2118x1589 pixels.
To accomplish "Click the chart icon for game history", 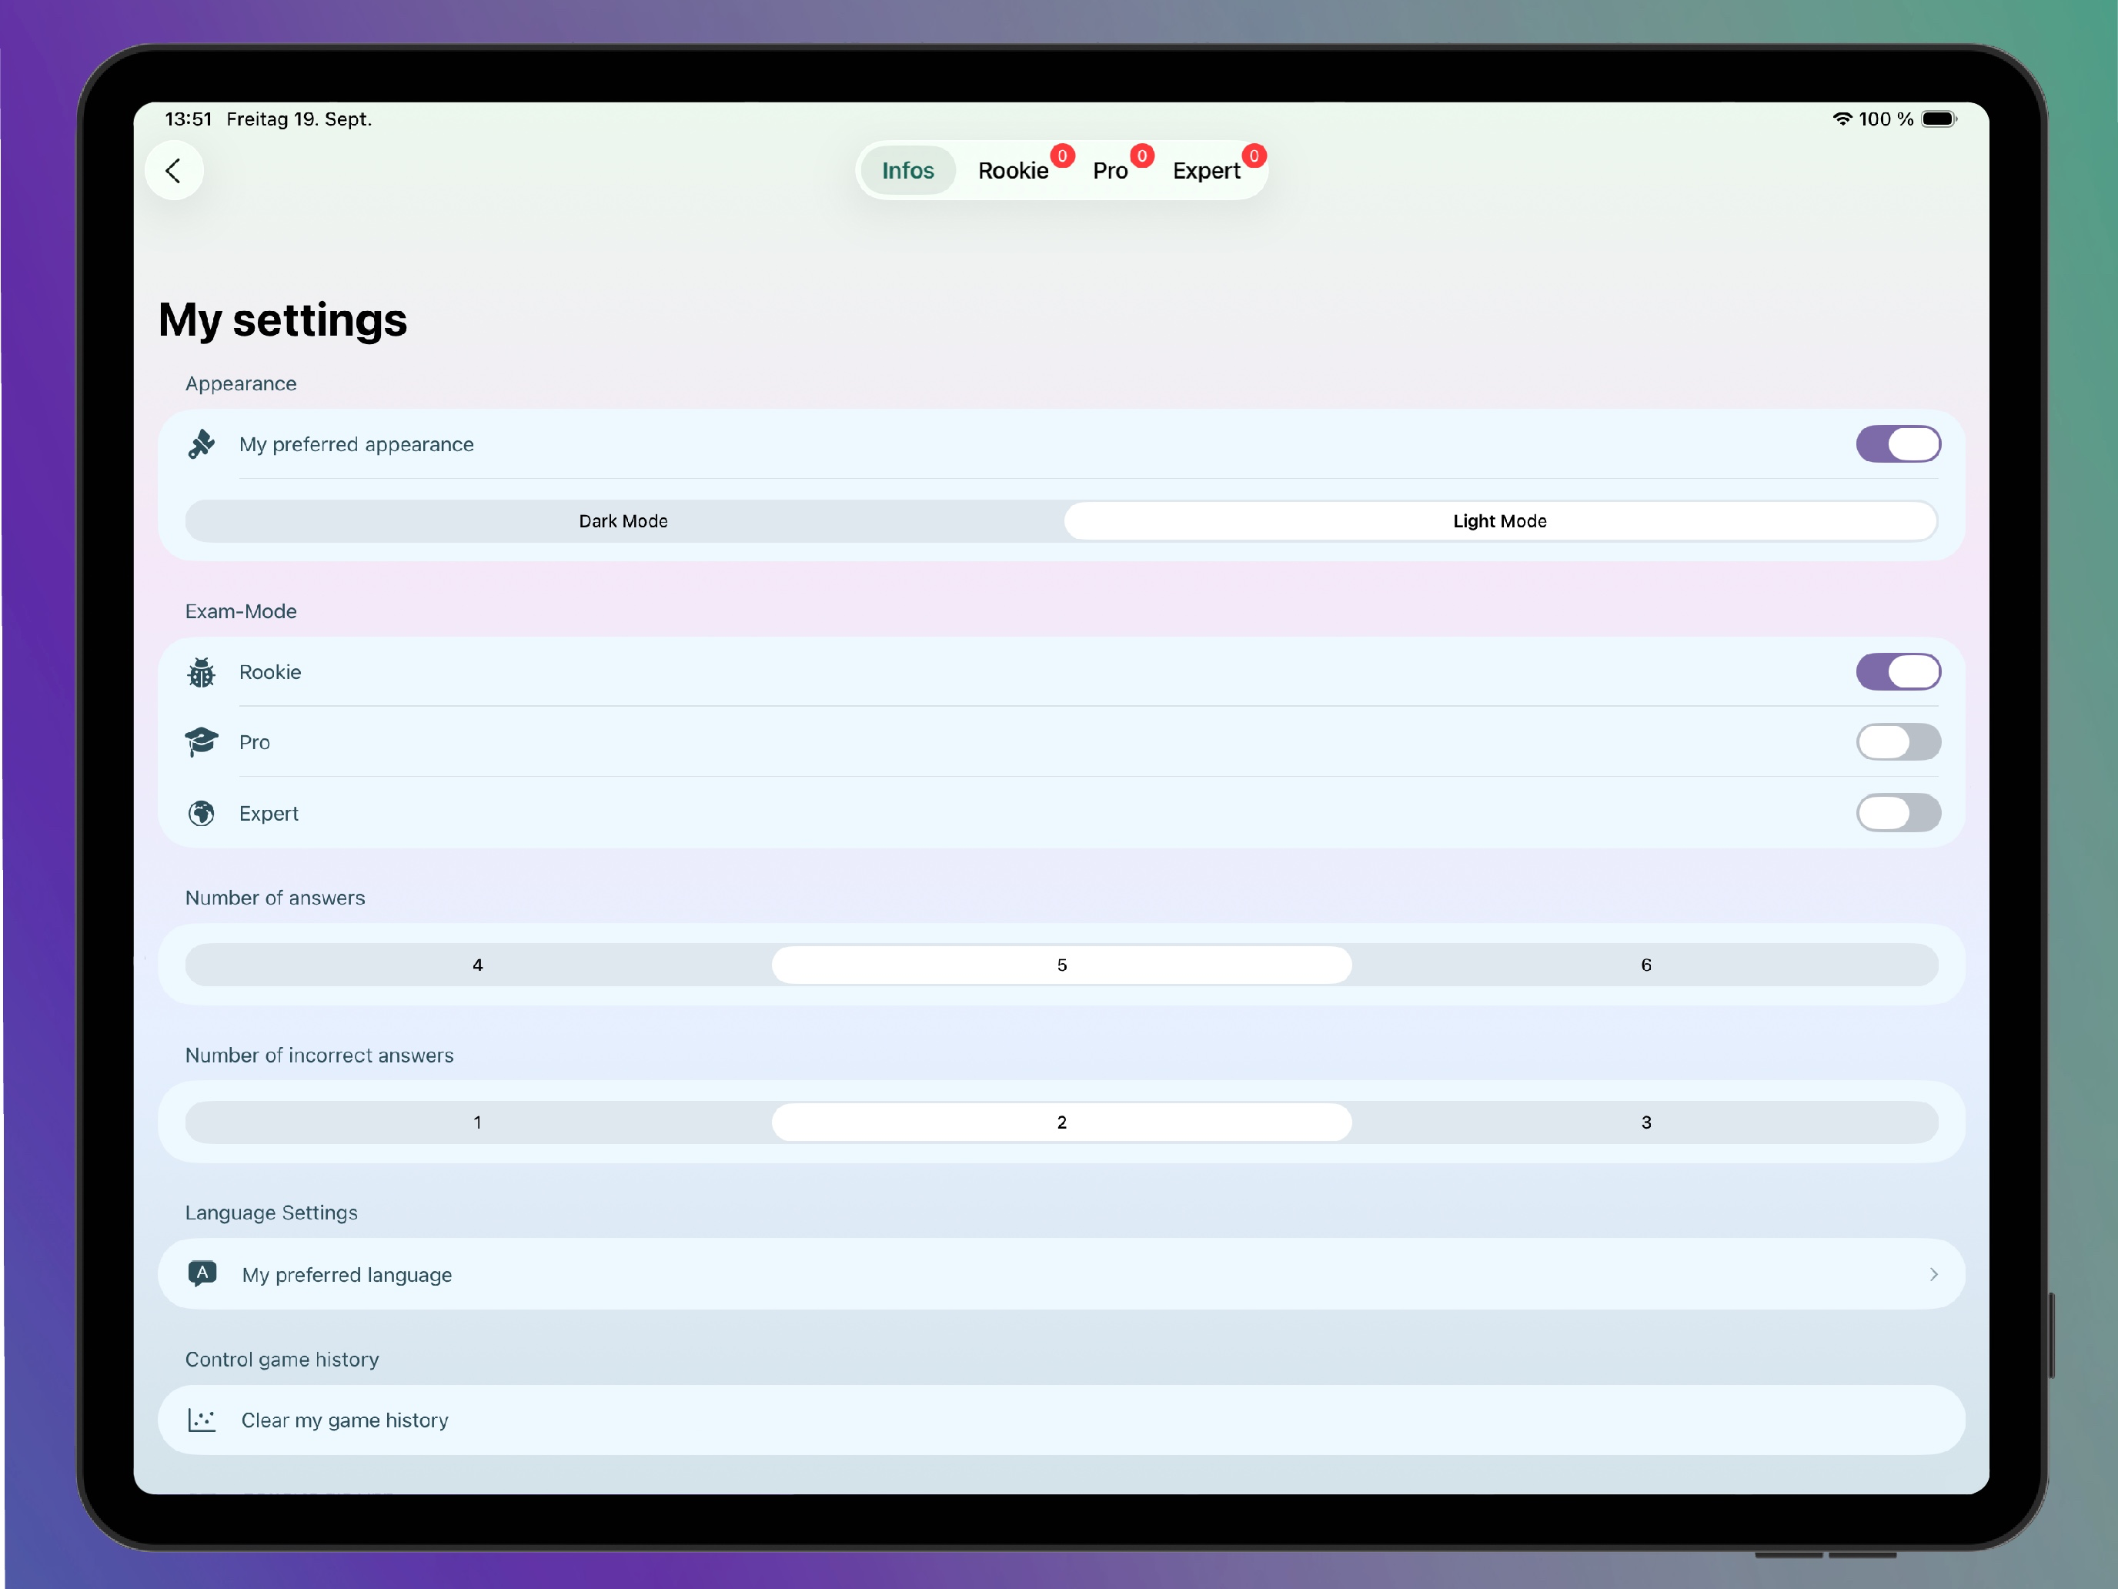I will 202,1420.
